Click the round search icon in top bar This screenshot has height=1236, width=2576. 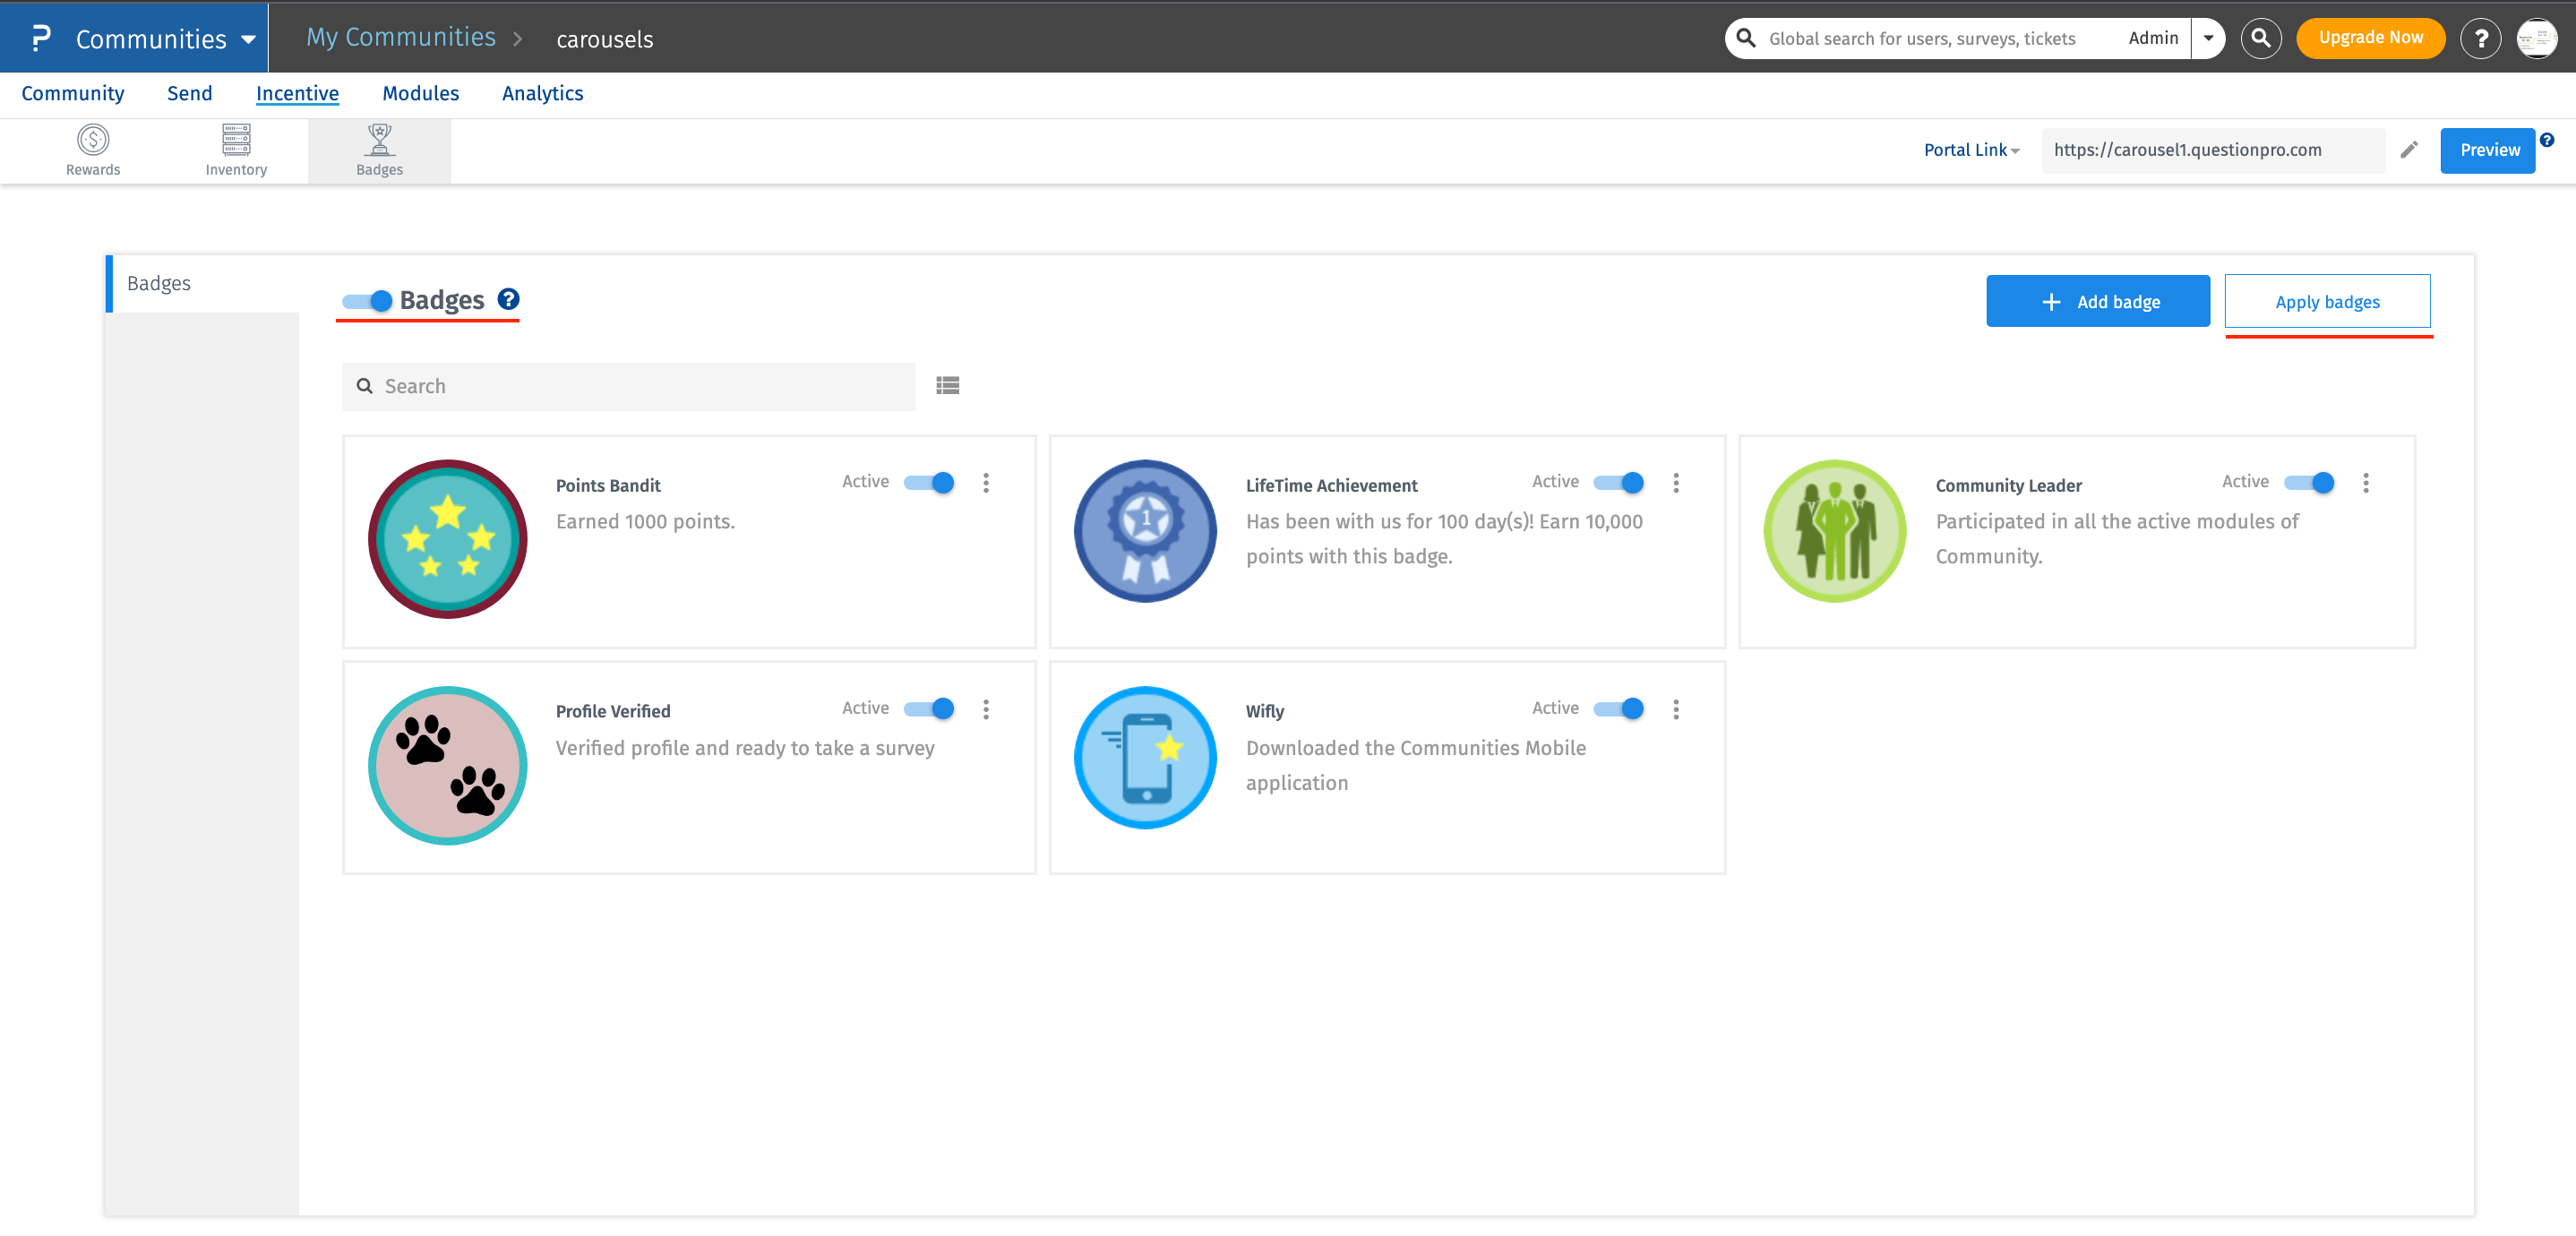2260,38
